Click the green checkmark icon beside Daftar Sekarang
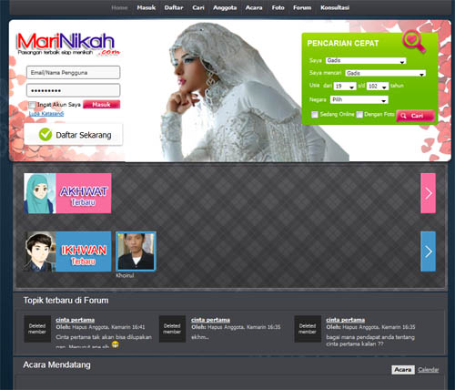 pyautogui.click(x=45, y=134)
